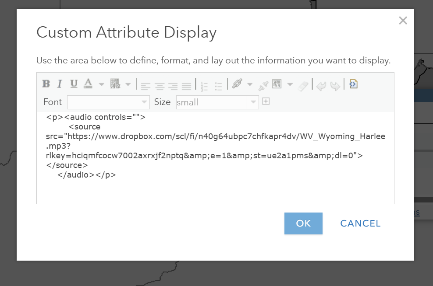
Task: Insert bulleted list
Action: point(218,87)
